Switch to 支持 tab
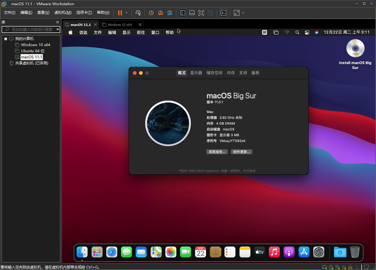Viewport: 376px width, 270px height. 243,73
